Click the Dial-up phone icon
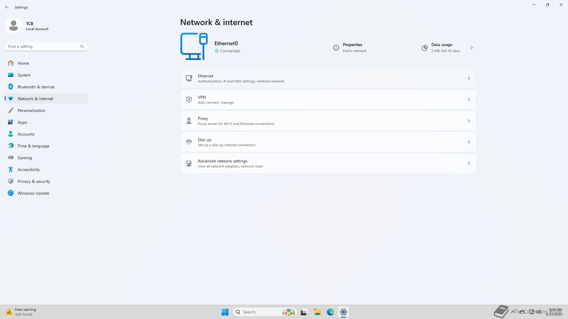Image resolution: width=568 pixels, height=319 pixels. [189, 142]
